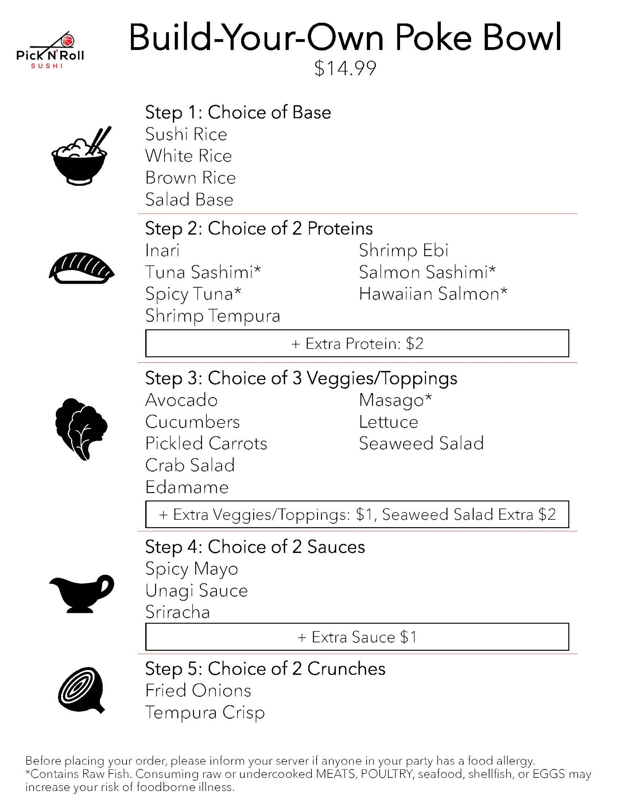Screen dimensions: 620x799
Task: Click the sashimi nigiri icon
Action: tap(81, 268)
